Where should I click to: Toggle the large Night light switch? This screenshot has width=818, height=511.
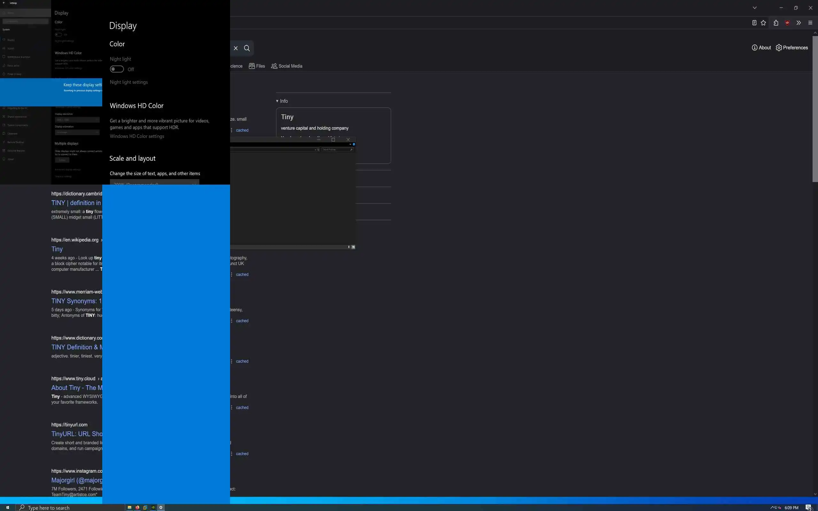click(x=117, y=69)
